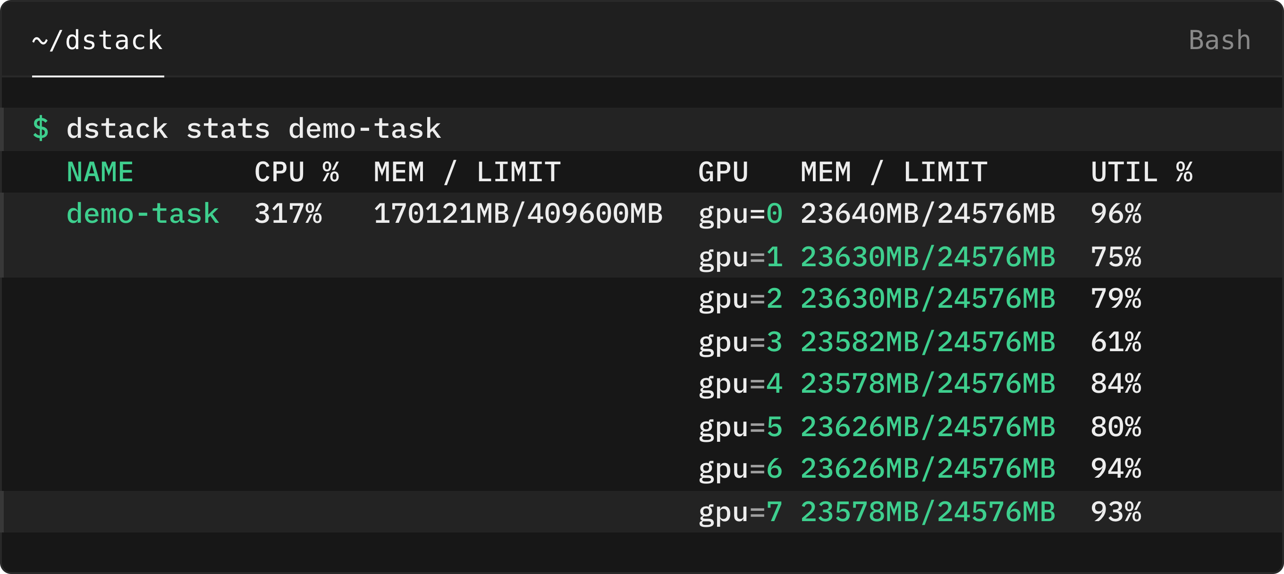Click the CPU % column header
The width and height of the screenshot is (1284, 574).
[x=296, y=172]
